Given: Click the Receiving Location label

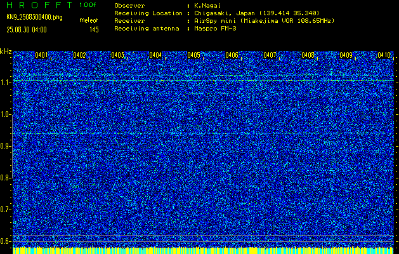Looking at the screenshot, I should coord(148,13).
